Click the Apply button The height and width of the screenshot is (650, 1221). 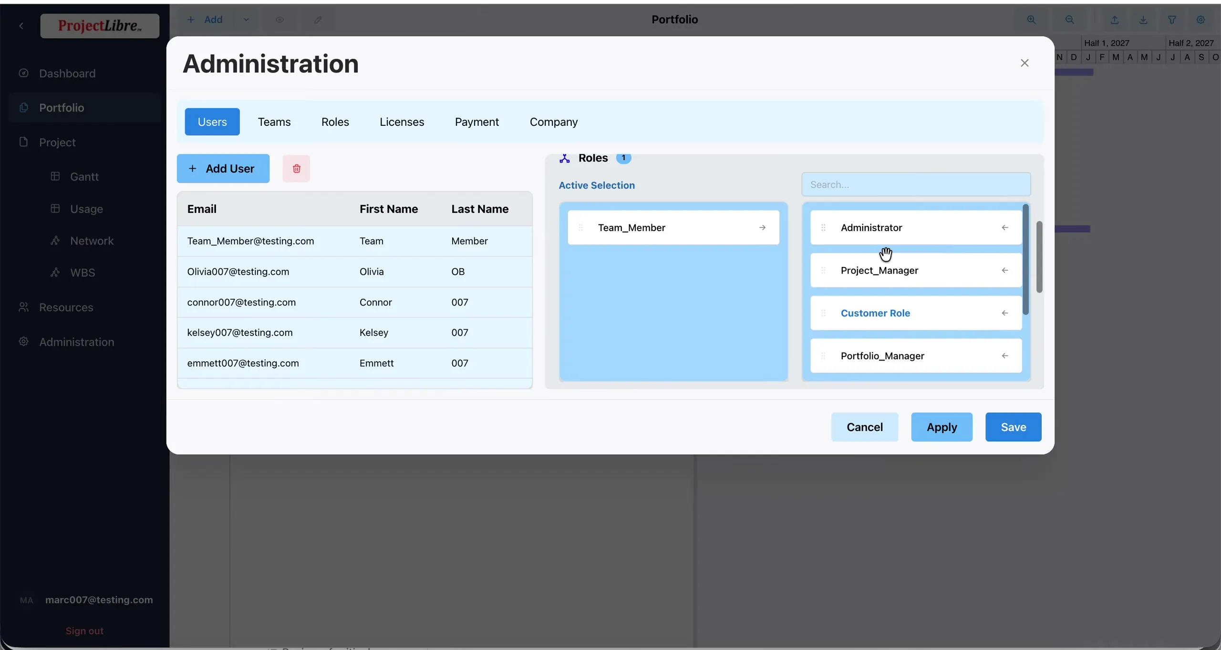tap(942, 427)
